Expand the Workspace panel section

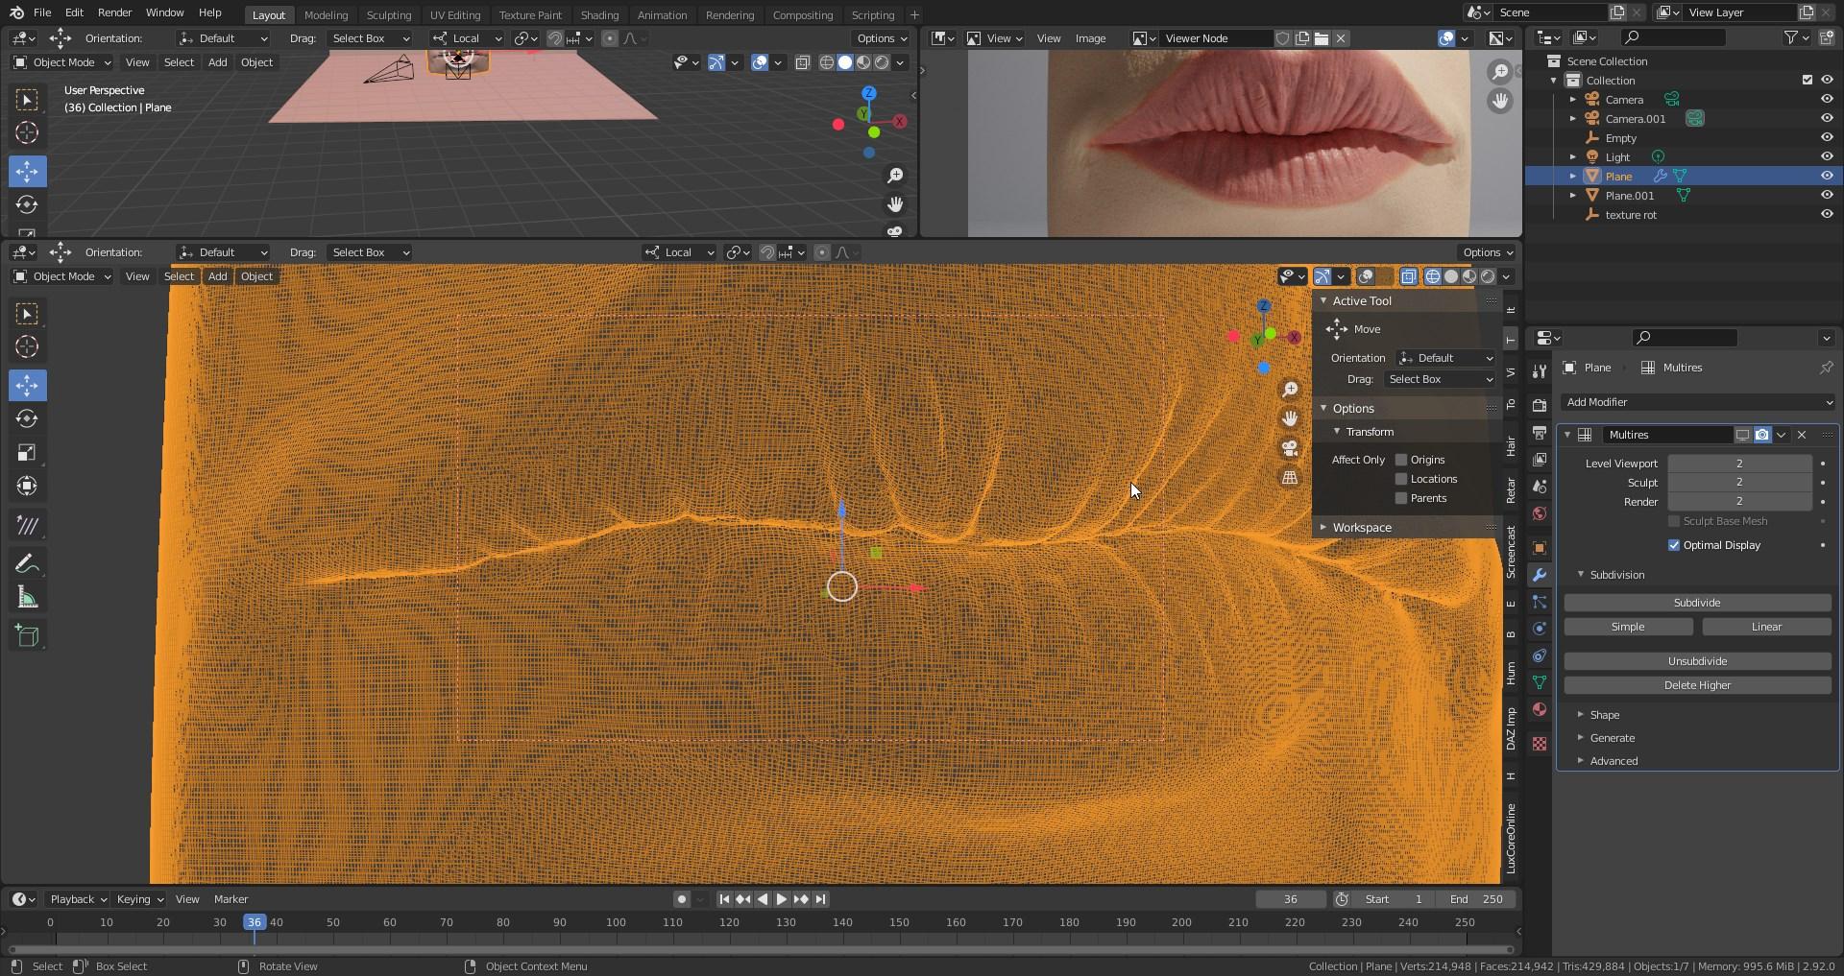point(1361,528)
